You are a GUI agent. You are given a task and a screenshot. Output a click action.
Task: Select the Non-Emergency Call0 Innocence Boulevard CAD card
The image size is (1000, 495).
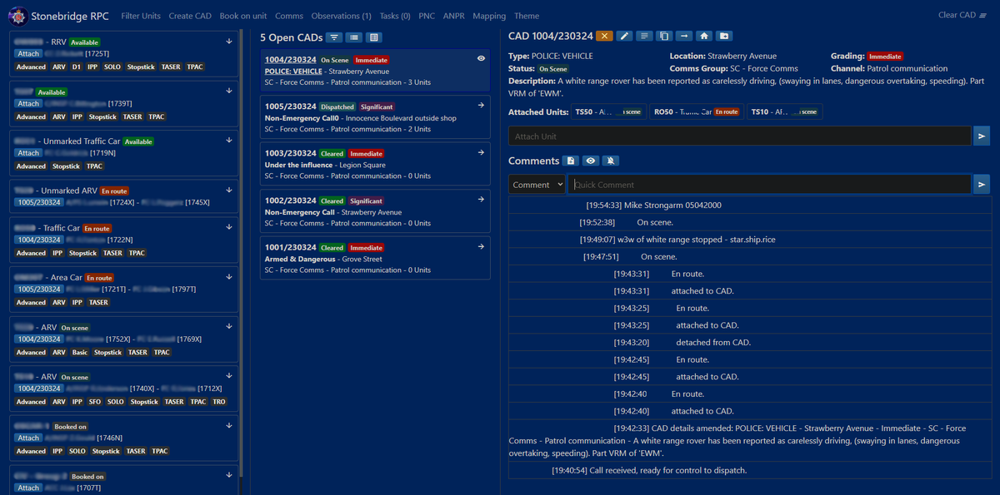[375, 118]
